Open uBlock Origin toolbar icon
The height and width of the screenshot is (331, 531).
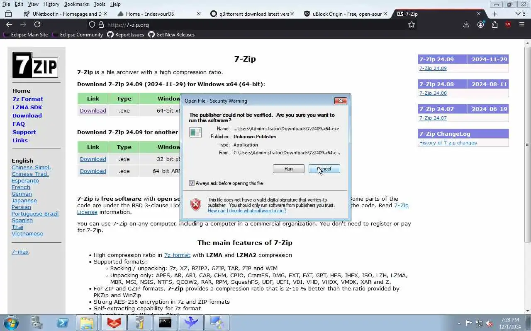coord(508,25)
